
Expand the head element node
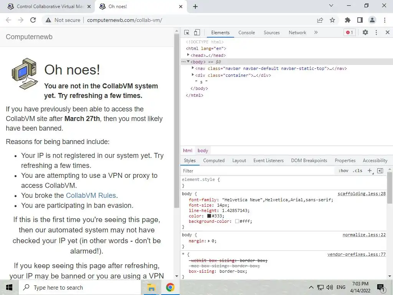point(188,55)
